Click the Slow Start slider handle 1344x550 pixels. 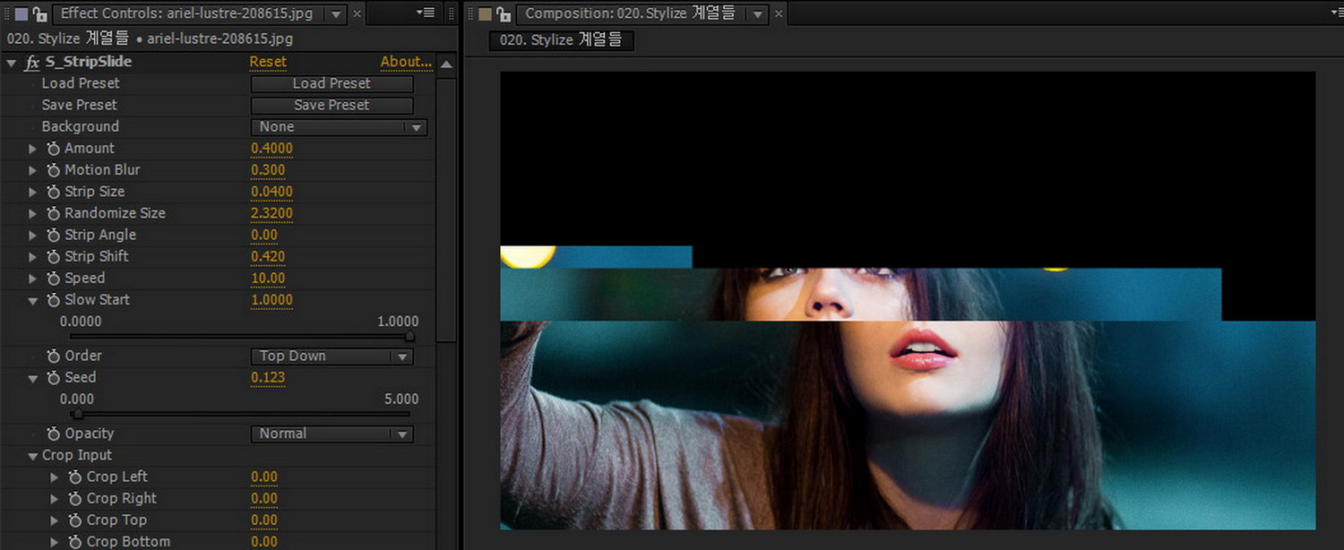click(x=409, y=337)
